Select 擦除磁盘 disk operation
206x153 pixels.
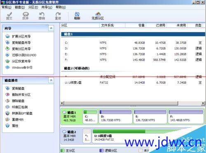pyautogui.click(x=15, y=101)
